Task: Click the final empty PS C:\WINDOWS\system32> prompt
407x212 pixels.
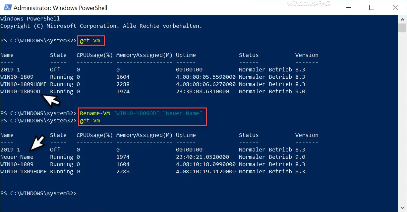Action: (x=38, y=193)
